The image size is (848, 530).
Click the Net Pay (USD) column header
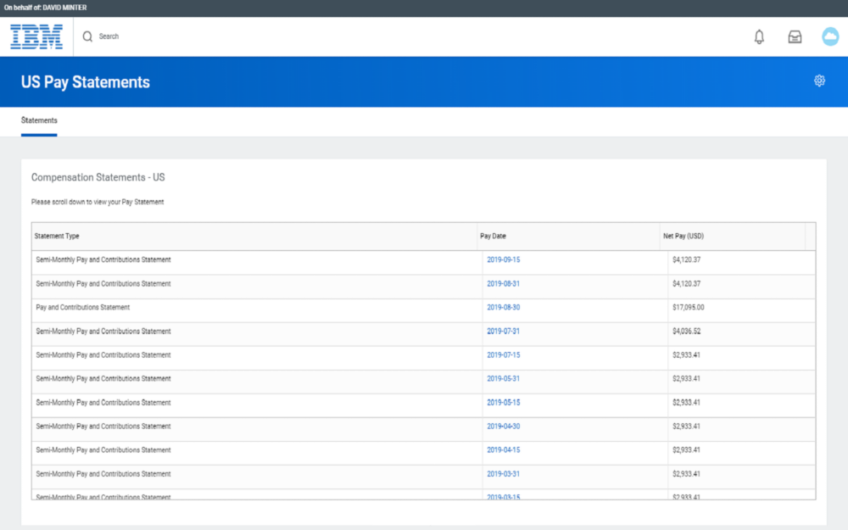pos(683,236)
